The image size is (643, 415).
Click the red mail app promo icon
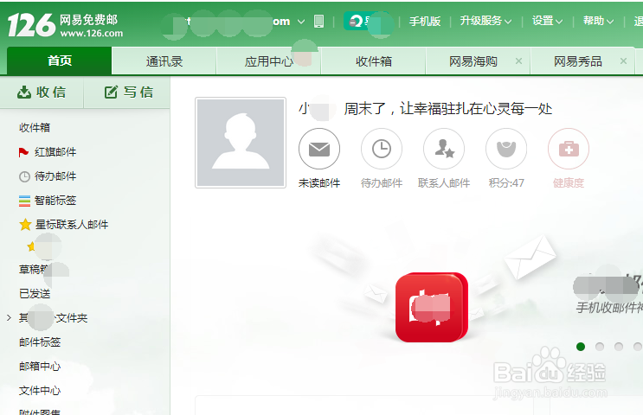431,307
